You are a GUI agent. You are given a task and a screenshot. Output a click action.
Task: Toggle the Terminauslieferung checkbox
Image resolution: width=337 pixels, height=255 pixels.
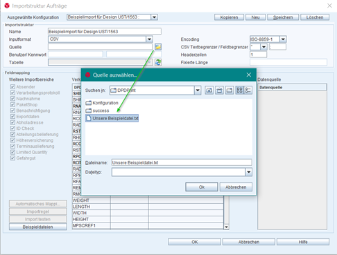click(12, 147)
